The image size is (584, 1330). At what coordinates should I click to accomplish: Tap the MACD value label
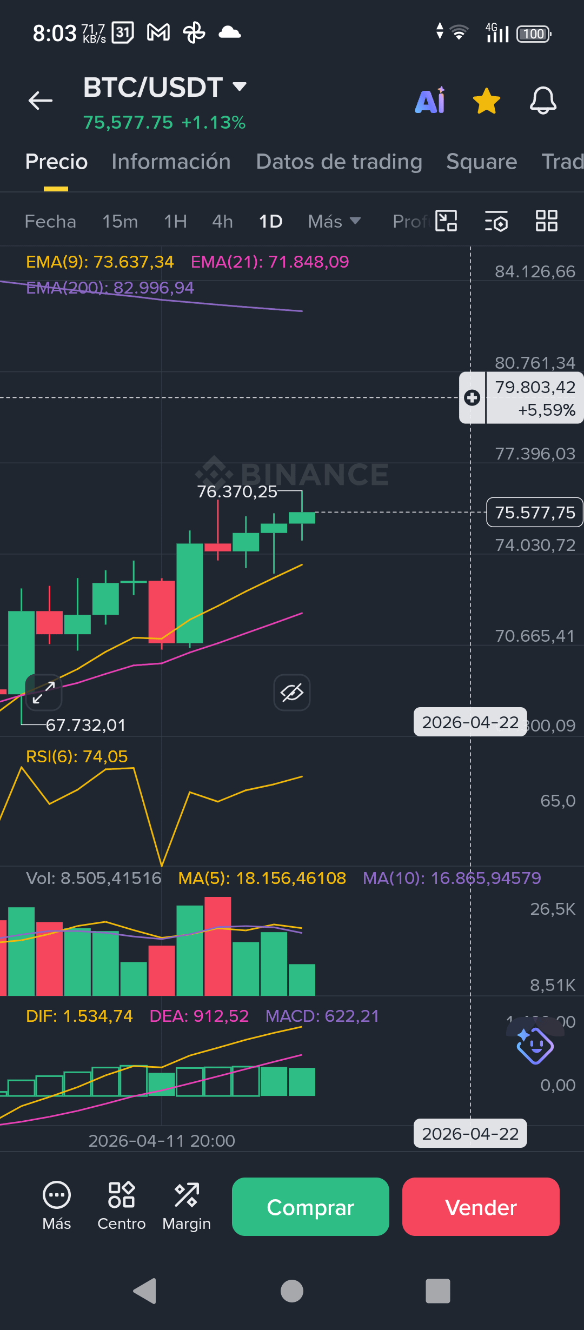pyautogui.click(x=322, y=1016)
